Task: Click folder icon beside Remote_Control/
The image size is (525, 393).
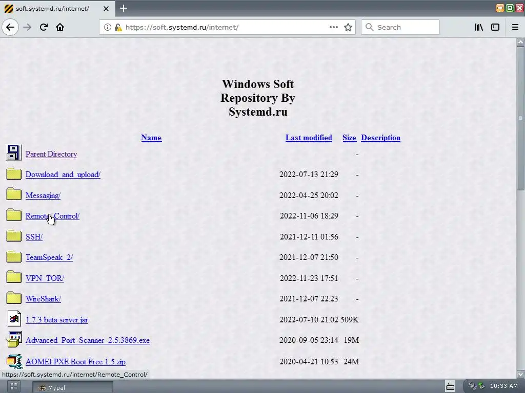Action: (14, 215)
